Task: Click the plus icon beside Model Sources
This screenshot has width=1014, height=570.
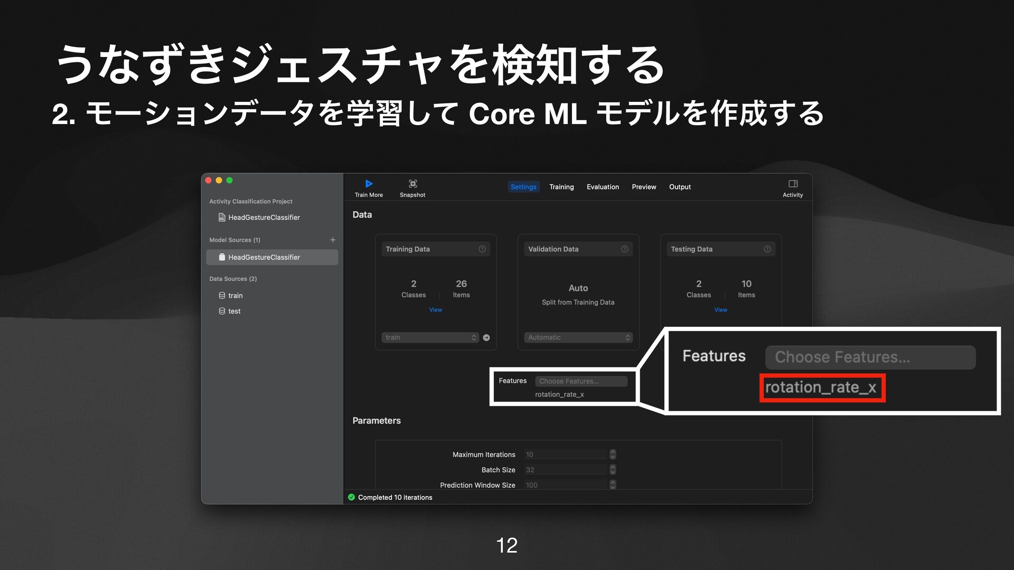Action: coord(333,240)
